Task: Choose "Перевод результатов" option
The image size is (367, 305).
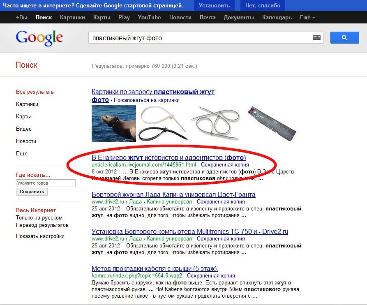Action: tap(42, 225)
